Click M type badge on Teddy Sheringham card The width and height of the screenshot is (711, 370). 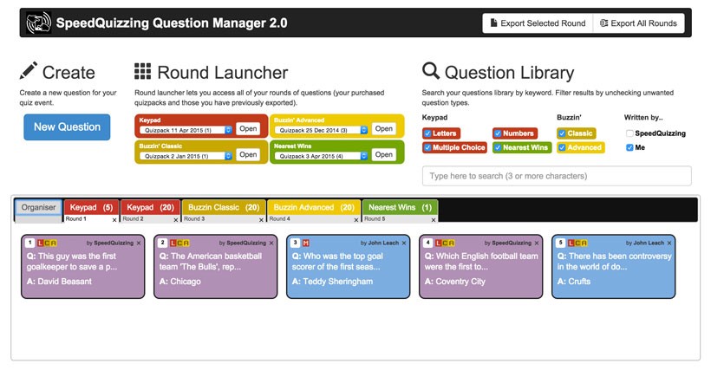click(305, 243)
